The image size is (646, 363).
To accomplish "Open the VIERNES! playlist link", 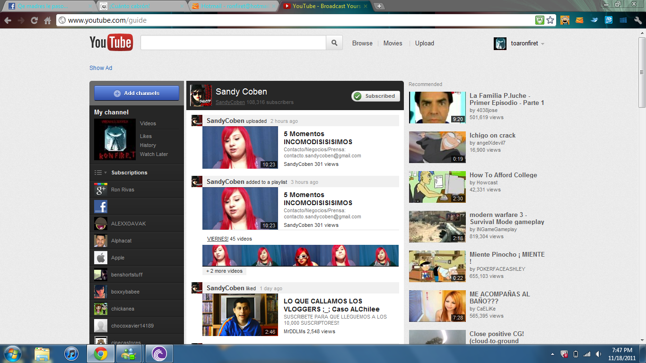I will click(x=217, y=239).
